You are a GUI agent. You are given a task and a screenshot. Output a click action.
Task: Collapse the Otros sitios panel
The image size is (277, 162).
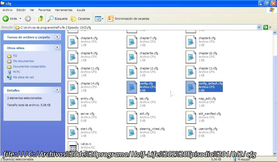coord(57,48)
